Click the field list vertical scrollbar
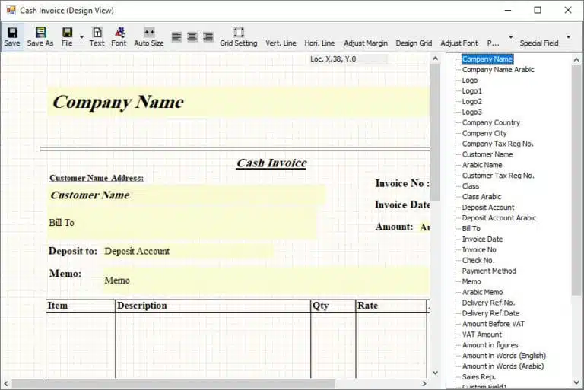Screen dimensions: 584x390 576,190
